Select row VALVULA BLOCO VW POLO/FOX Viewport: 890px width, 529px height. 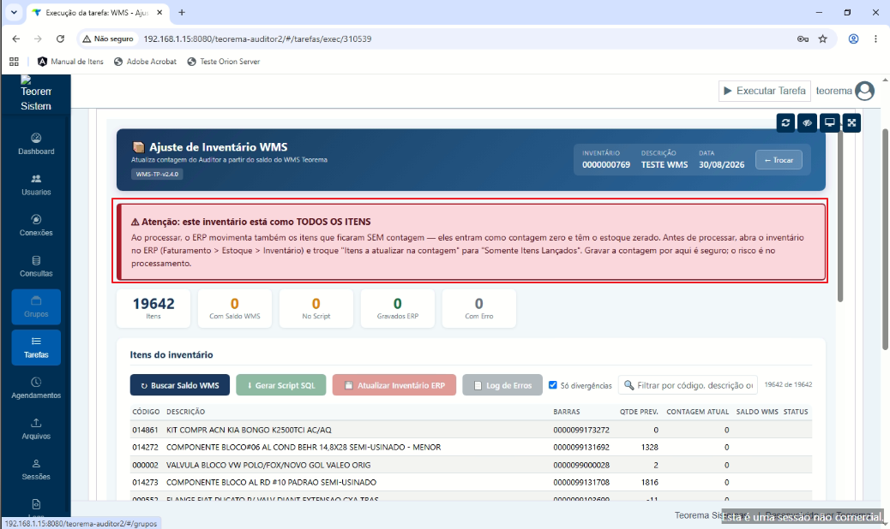click(x=471, y=465)
